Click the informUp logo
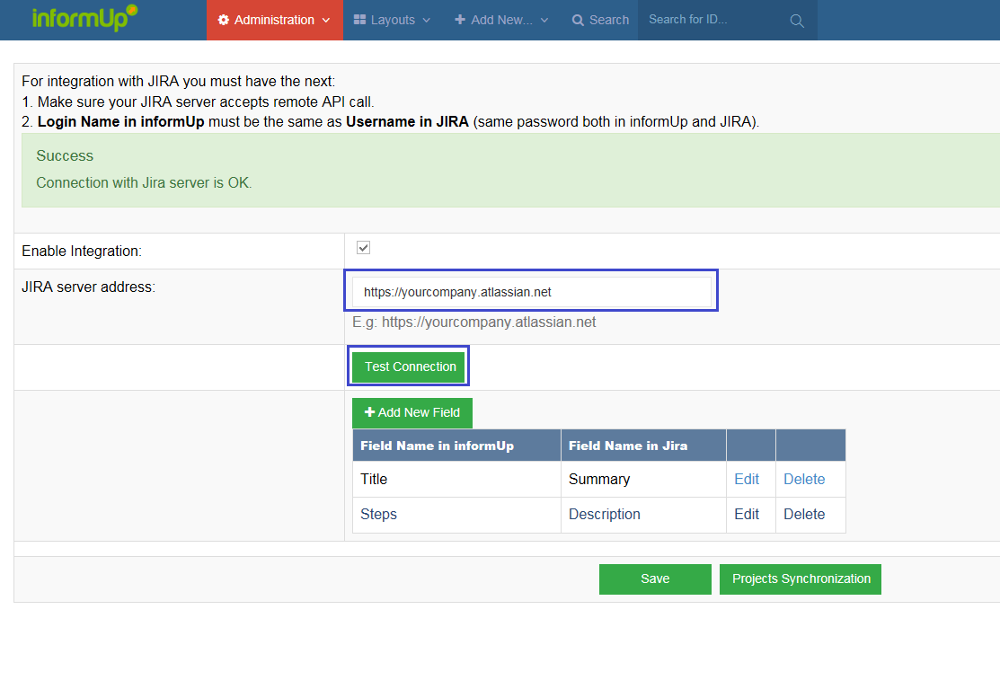 pos(84,18)
